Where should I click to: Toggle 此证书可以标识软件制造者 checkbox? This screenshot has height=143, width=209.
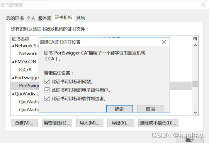[x=47, y=99]
